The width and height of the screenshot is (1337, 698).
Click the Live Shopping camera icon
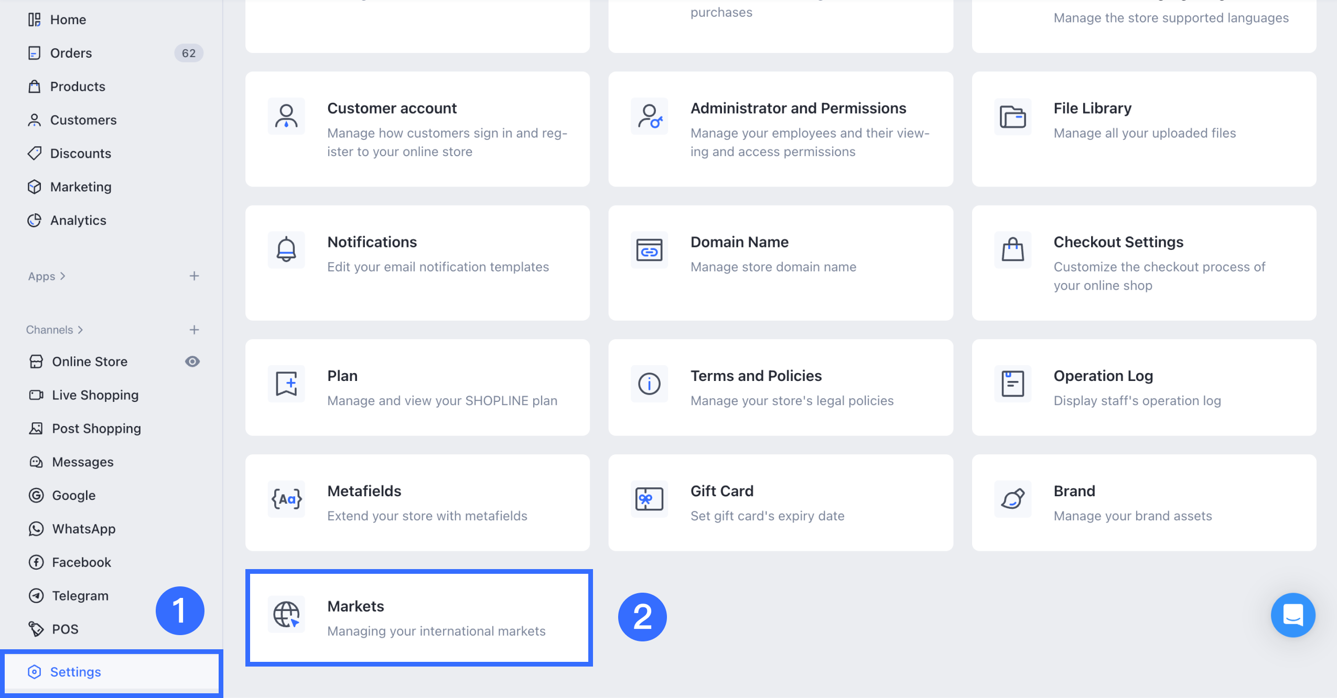click(36, 395)
